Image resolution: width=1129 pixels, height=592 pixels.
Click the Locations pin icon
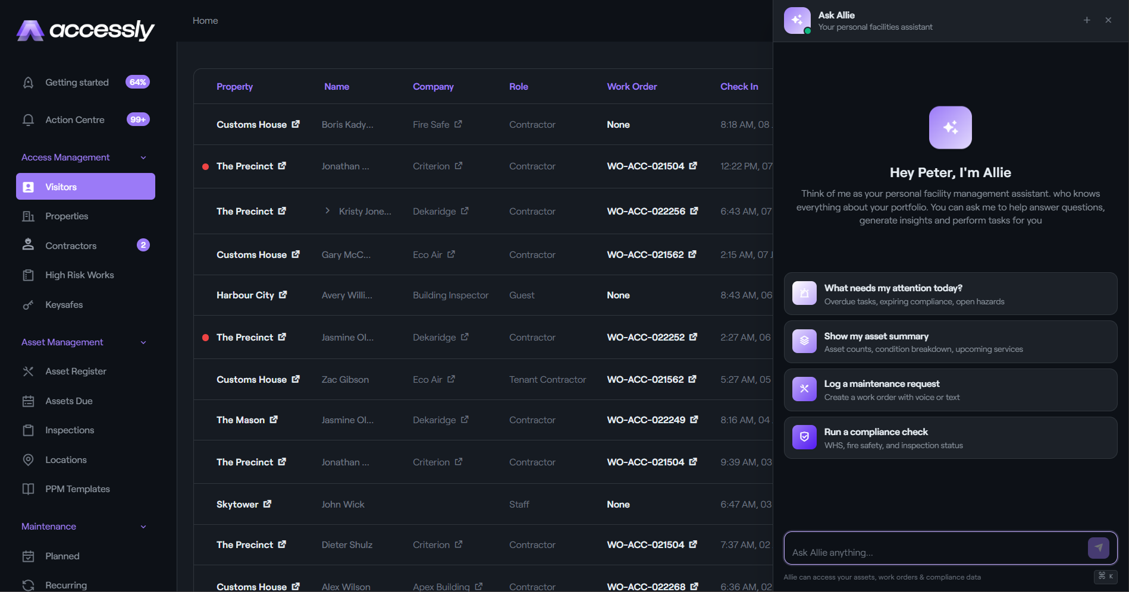[x=28, y=459]
